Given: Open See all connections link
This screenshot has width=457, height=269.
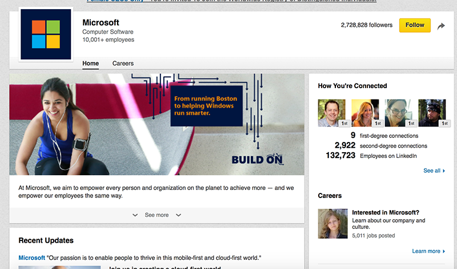Looking at the screenshot, I should 432,171.
